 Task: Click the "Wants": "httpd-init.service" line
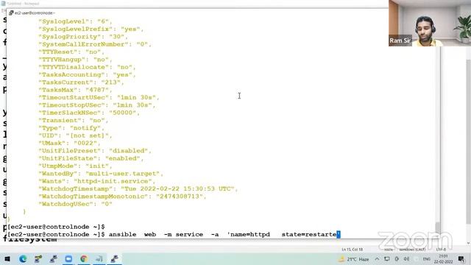(96, 181)
